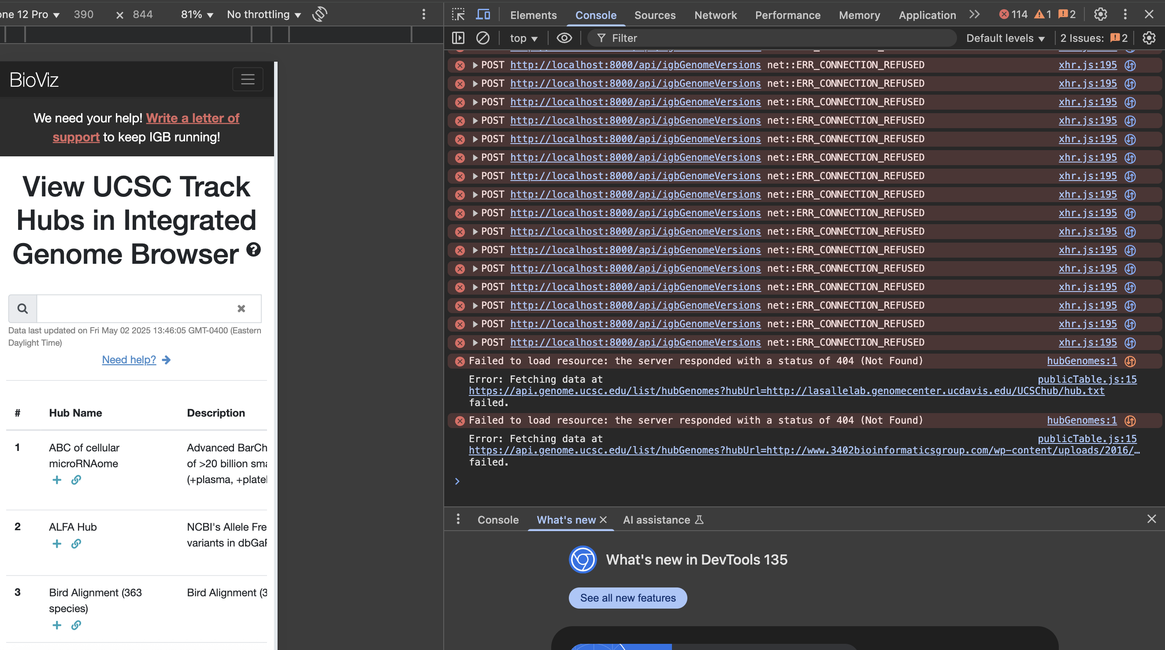Click the rotate device orientation icon
Image resolution: width=1165 pixels, height=650 pixels.
(319, 15)
